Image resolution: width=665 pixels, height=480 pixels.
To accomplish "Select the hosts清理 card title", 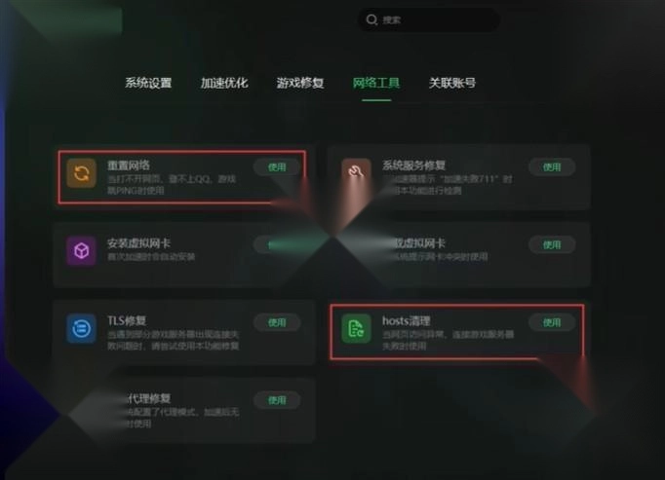I will tap(407, 320).
